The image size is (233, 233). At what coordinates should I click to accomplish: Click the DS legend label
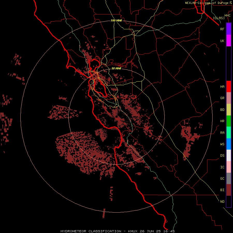coord(222,156)
